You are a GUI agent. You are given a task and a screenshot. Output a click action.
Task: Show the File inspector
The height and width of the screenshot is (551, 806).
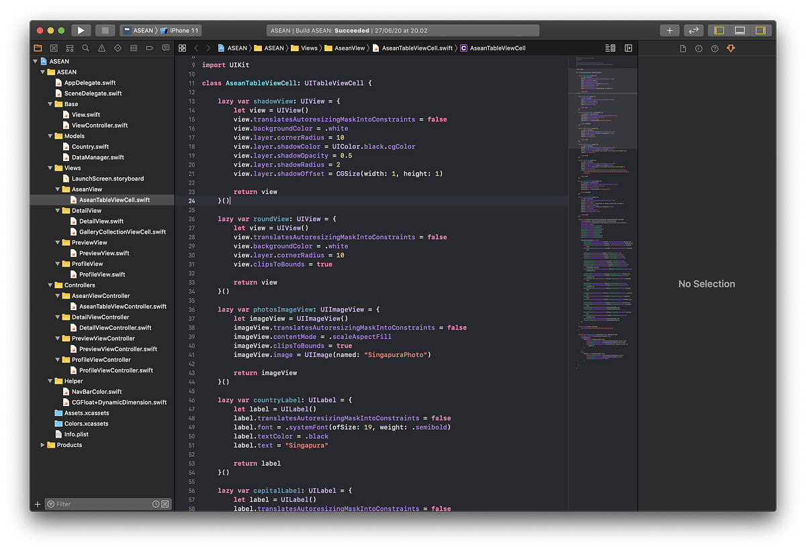[x=682, y=48]
